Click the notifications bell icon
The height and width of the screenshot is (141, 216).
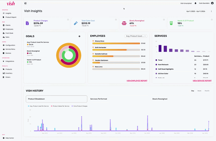click(x=195, y=3)
